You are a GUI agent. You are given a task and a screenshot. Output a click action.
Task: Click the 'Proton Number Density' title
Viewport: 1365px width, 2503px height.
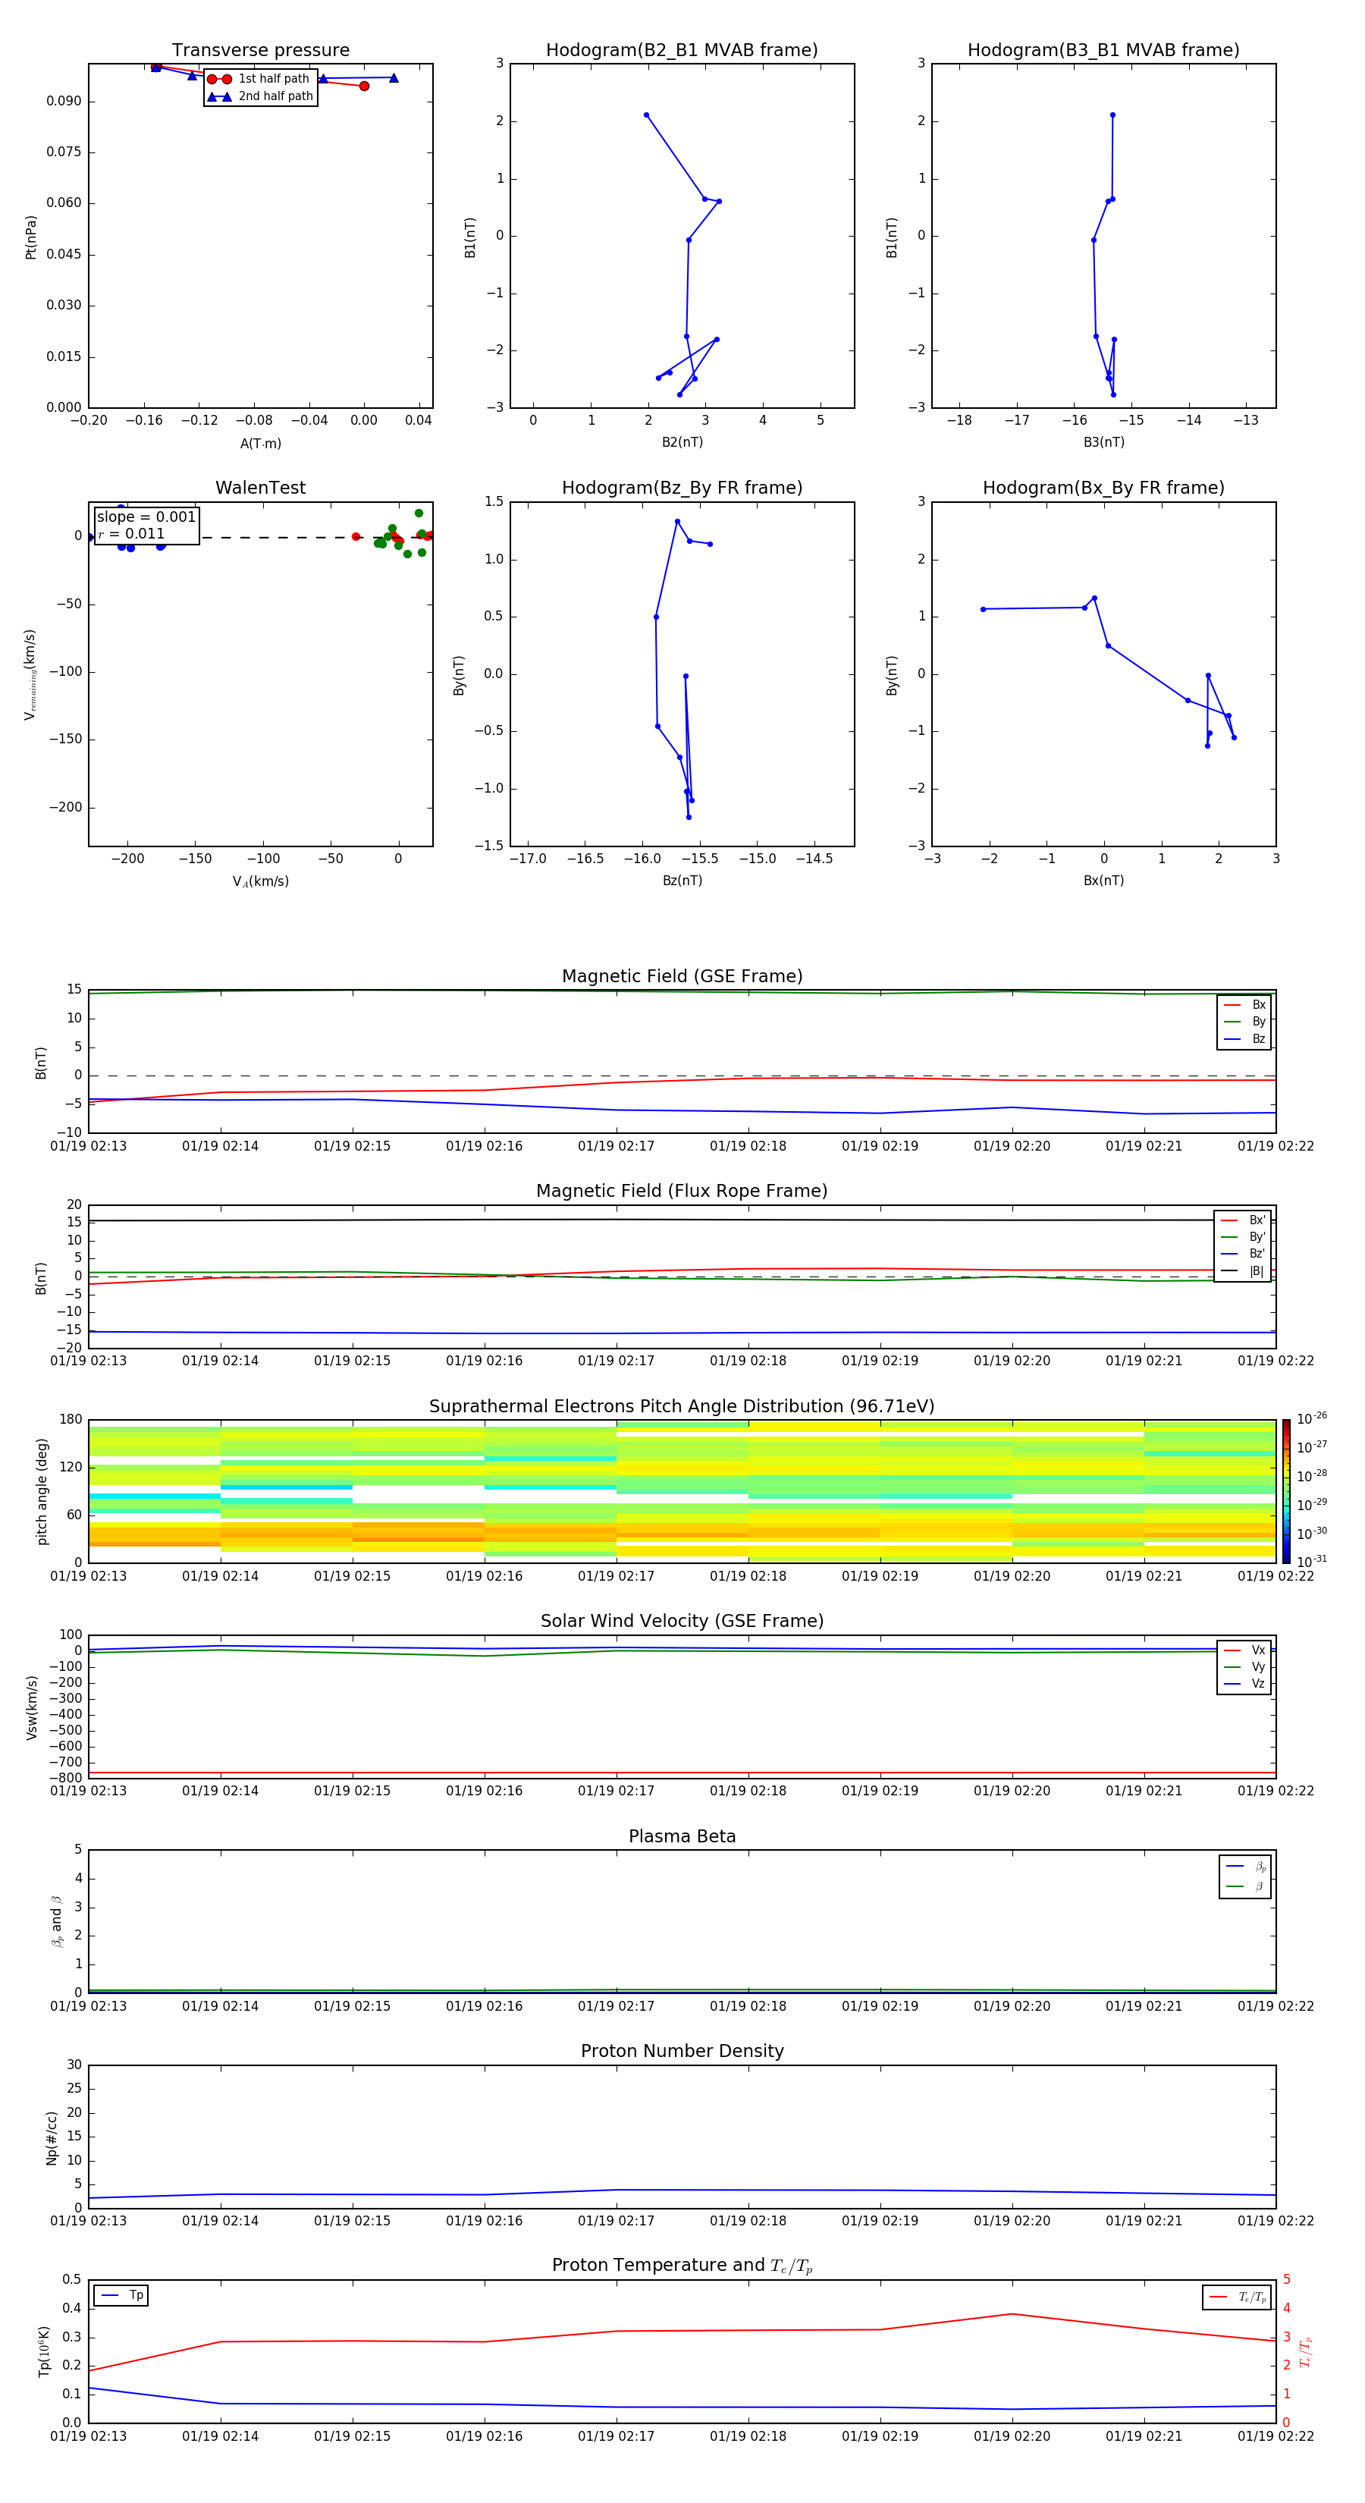point(682,2051)
